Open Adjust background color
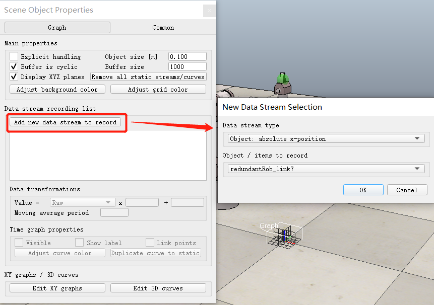This screenshot has height=305, width=434. point(57,89)
